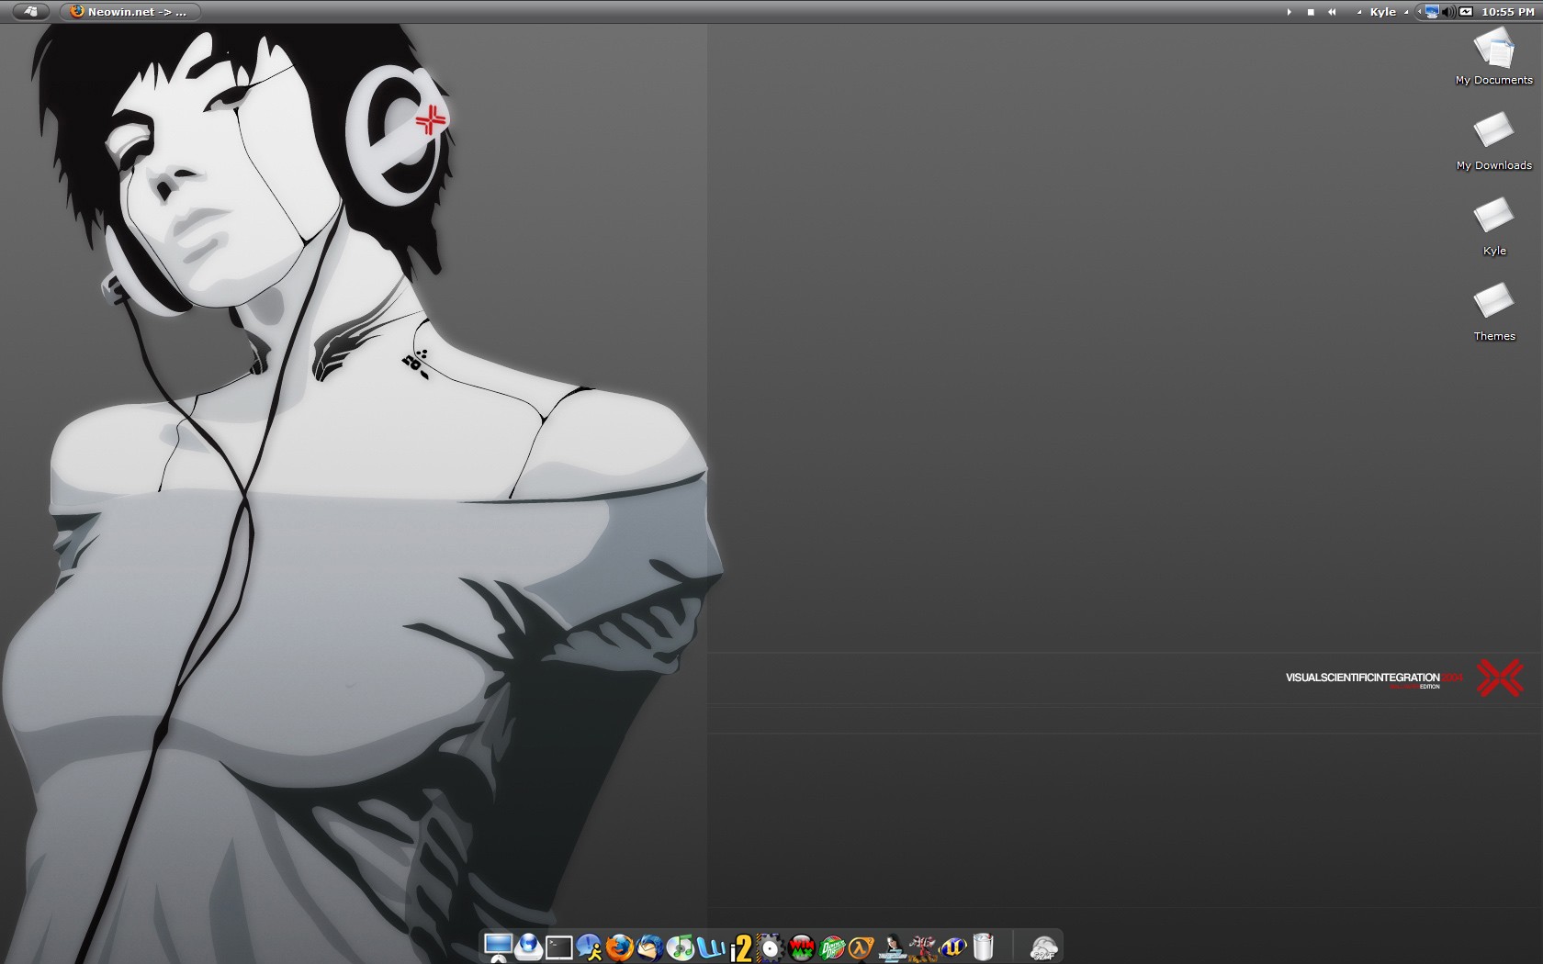Click the rewind button in top bar
The width and height of the screenshot is (1543, 964).
click(x=1332, y=12)
